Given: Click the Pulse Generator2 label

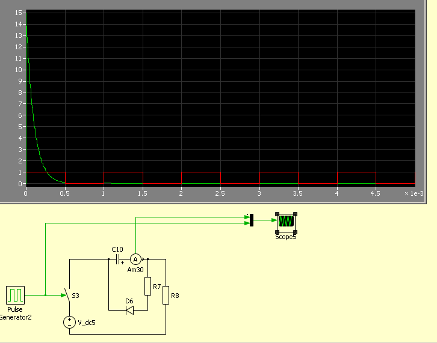Looking at the screenshot, I should (15, 313).
